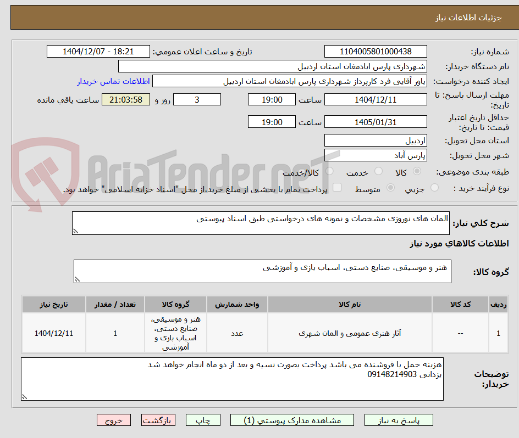Select the کالا/خدمت radio button
The width and height of the screenshot is (519, 438).
[x=329, y=171]
